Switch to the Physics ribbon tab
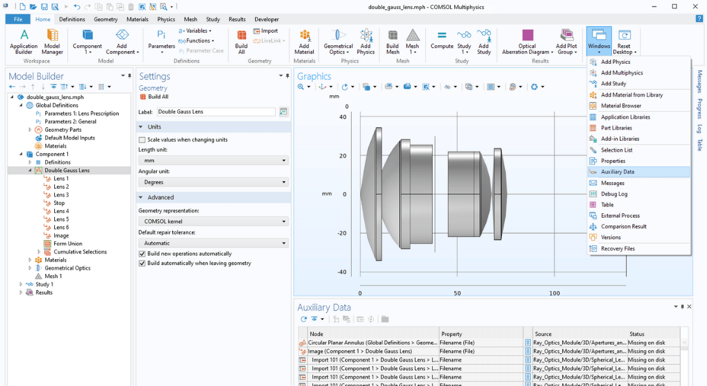 [166, 19]
